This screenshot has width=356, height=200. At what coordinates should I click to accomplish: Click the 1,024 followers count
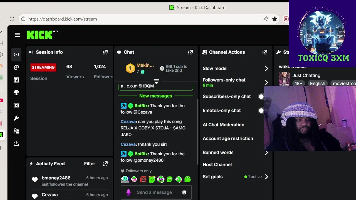(x=100, y=67)
